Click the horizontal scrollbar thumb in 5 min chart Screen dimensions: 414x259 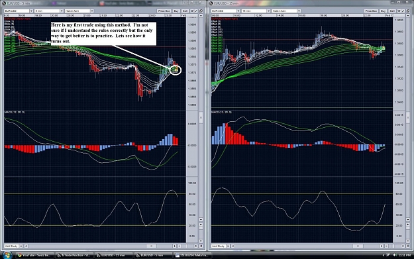tap(151, 246)
